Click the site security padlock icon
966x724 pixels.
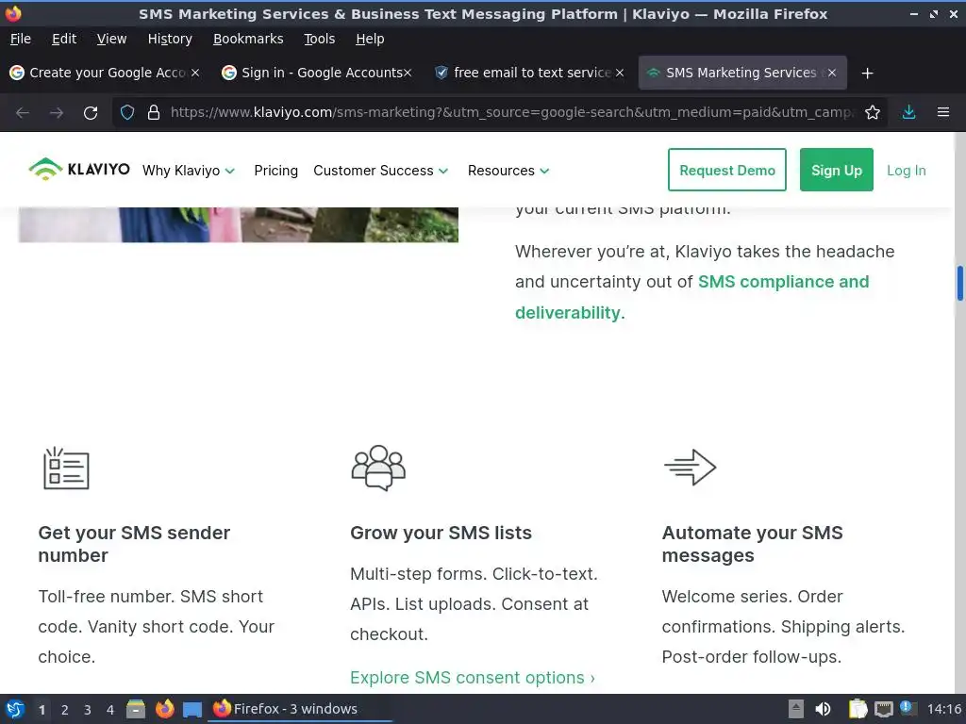154,113
